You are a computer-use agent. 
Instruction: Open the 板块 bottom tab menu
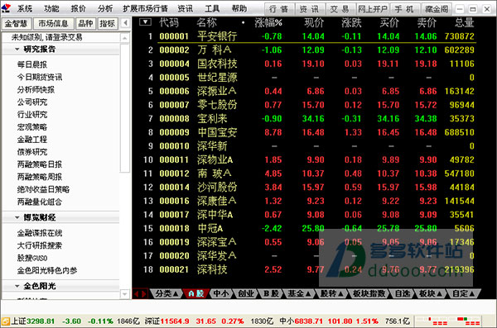(x=430, y=294)
